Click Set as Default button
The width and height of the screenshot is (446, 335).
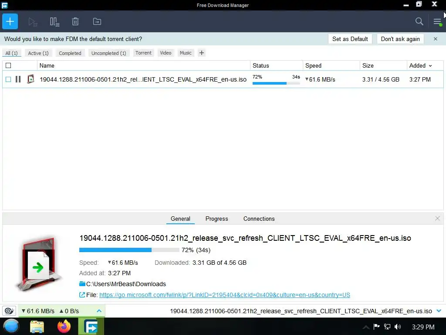[x=350, y=39]
